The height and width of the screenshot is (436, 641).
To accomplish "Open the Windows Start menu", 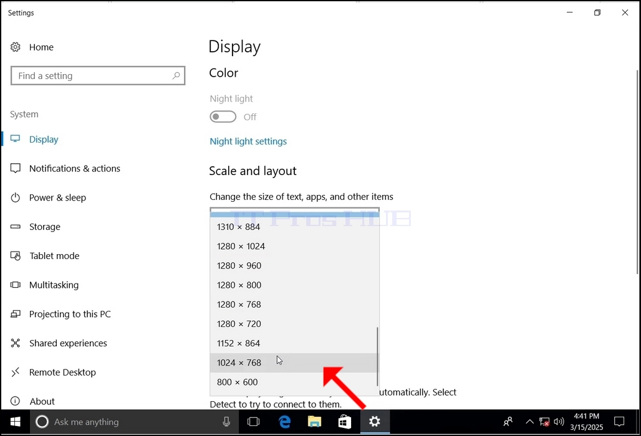I will [15, 422].
